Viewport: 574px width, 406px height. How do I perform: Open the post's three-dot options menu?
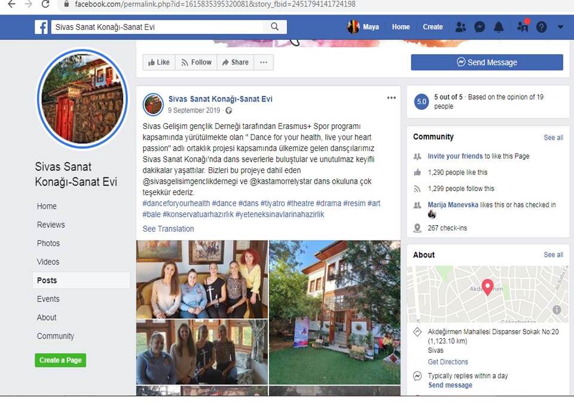click(391, 97)
